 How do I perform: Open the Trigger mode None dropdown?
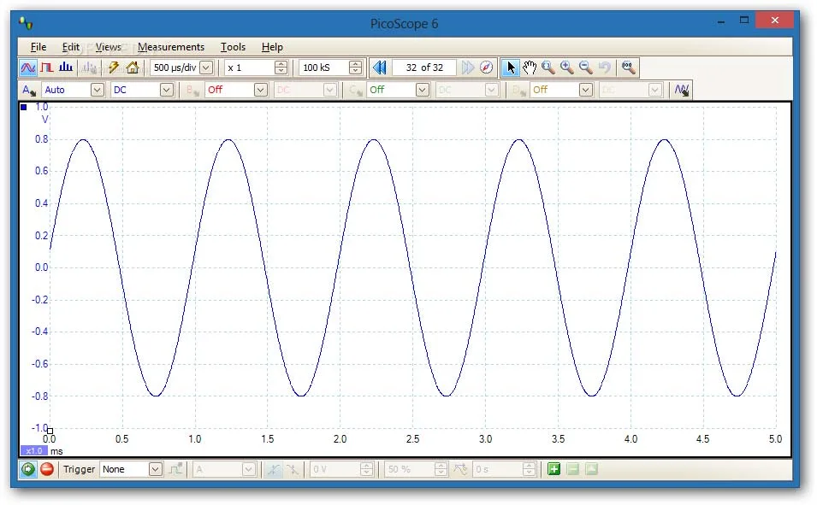tap(155, 470)
